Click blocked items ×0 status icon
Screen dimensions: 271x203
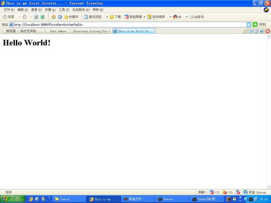coord(227,192)
